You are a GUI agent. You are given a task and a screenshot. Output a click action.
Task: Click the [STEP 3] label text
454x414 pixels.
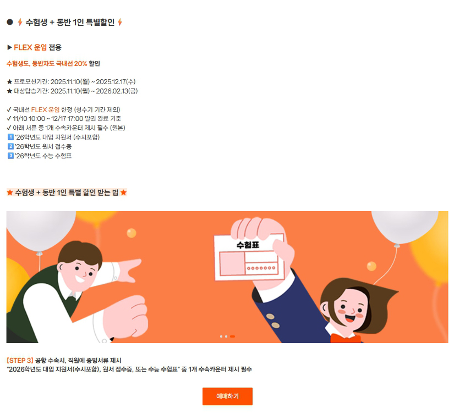(20, 361)
